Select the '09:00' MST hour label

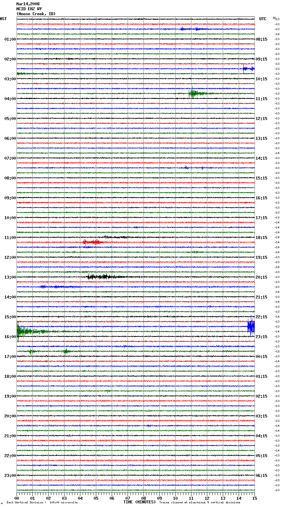click(x=10, y=198)
